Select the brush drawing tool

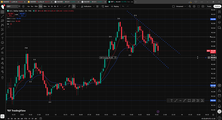[2, 34]
